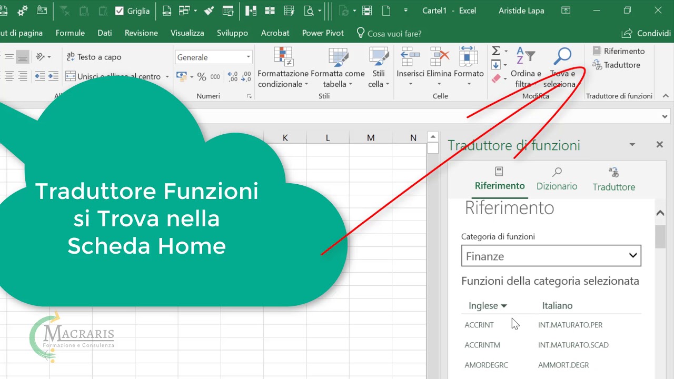The height and width of the screenshot is (379, 674).
Task: Select column M header
Action: (x=371, y=137)
